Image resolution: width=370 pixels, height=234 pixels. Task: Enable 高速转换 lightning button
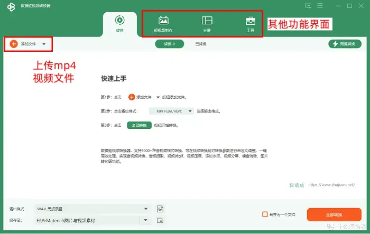point(345,44)
